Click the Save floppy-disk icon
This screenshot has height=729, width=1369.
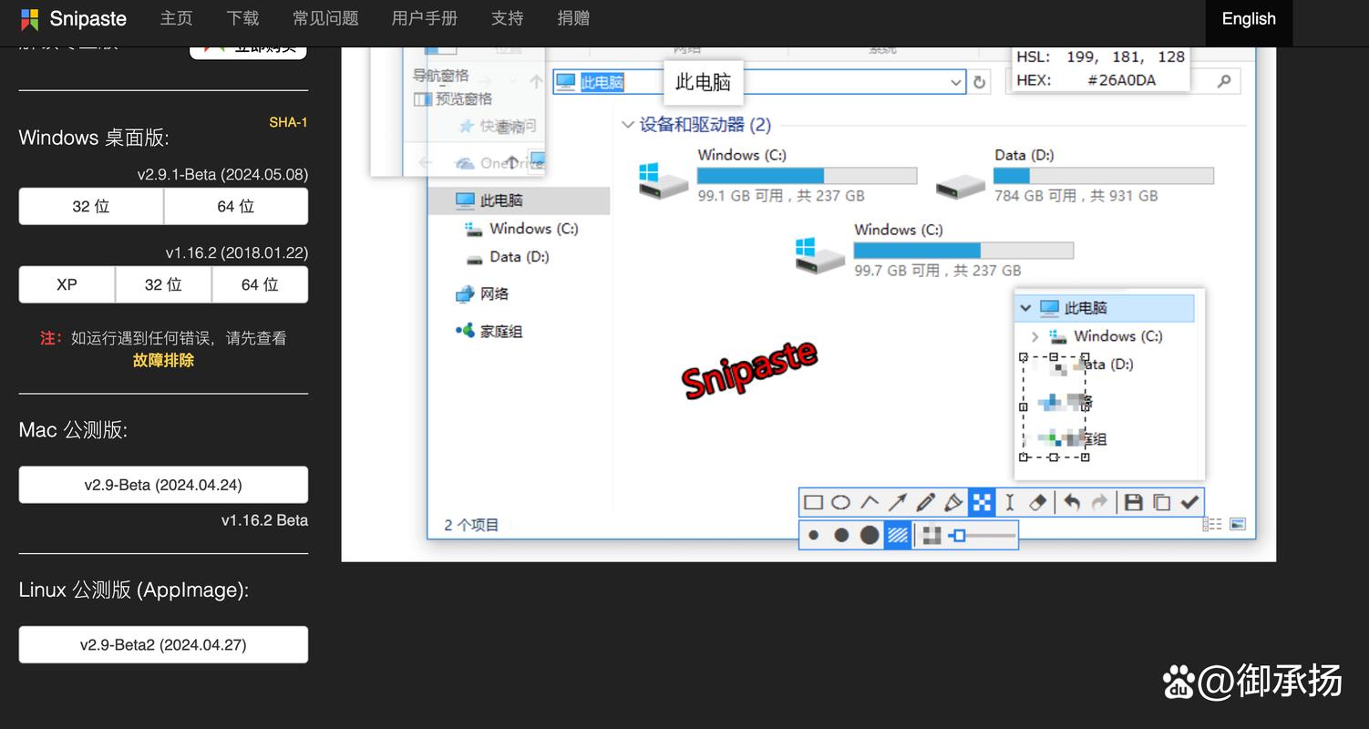1133,502
